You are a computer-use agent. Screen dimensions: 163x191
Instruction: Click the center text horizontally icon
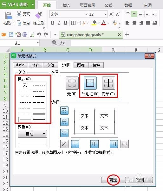pyautogui.click(x=134, y=23)
